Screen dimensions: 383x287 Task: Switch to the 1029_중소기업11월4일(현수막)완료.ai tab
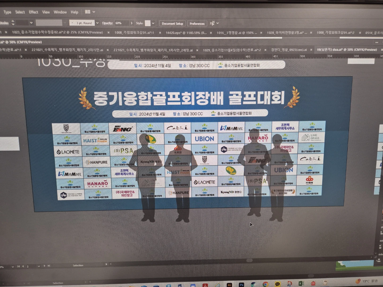click(232, 50)
